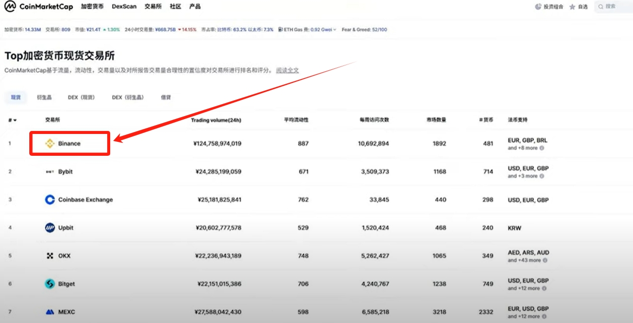
Task: Sort by the 平均流动性 column header
Action: (x=296, y=120)
